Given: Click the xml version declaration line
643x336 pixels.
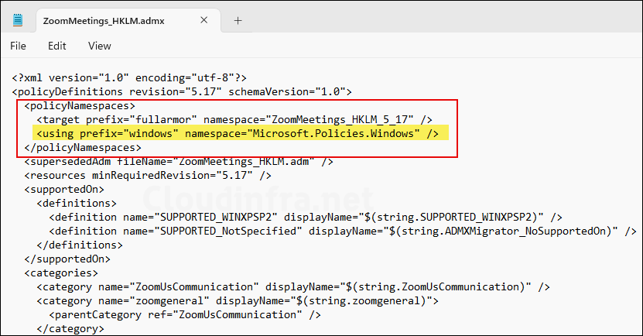Looking at the screenshot, I should (x=129, y=78).
